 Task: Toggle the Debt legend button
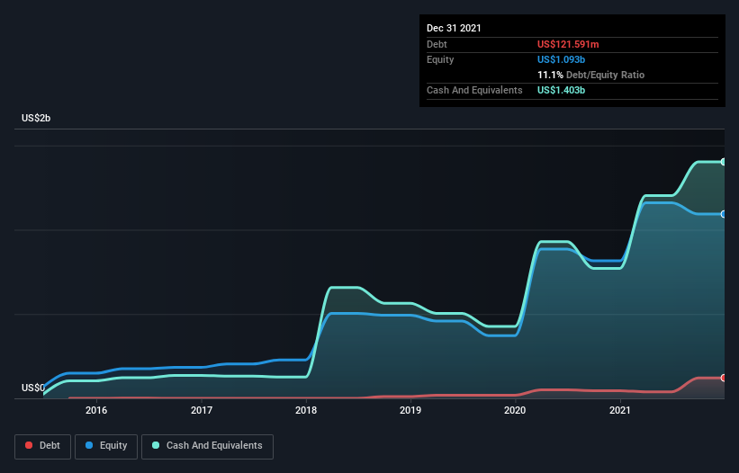pyautogui.click(x=43, y=446)
